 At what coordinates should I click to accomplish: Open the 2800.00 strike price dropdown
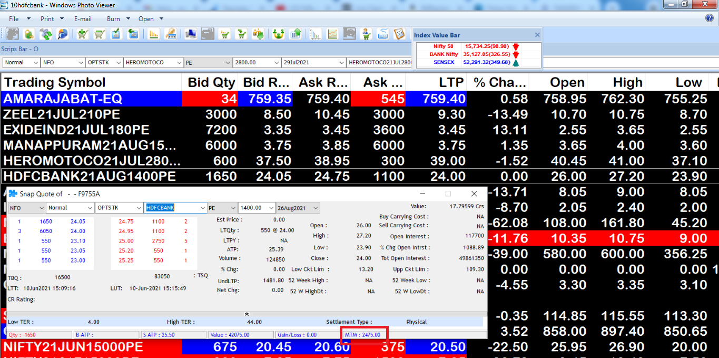click(276, 62)
